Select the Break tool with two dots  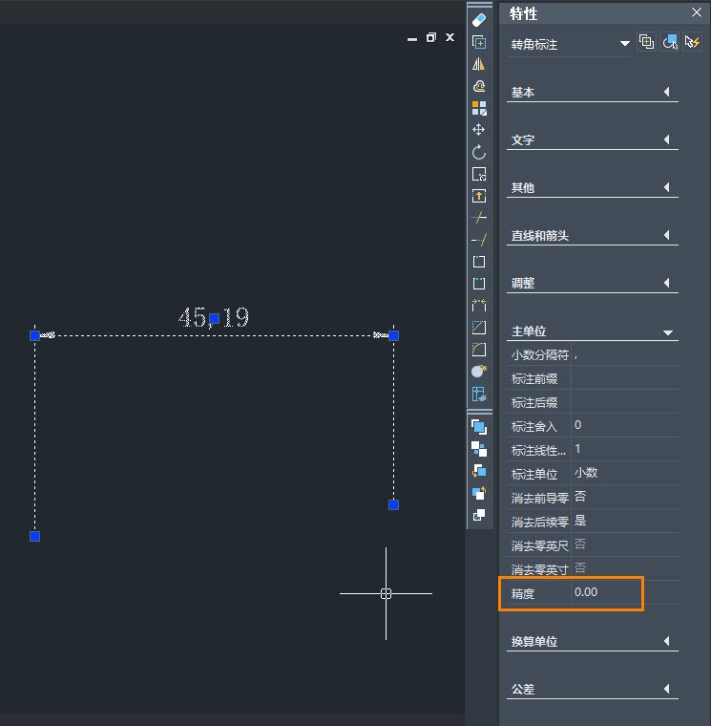(479, 284)
